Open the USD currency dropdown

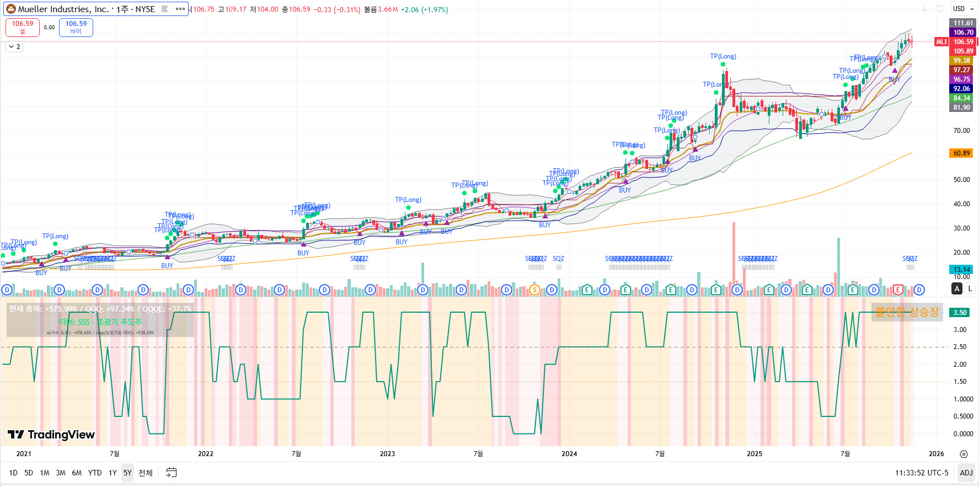pos(963,9)
